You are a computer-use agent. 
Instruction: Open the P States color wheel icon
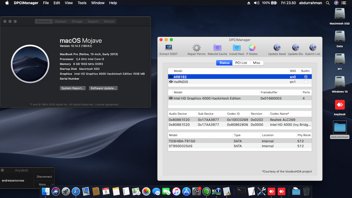click(x=252, y=48)
